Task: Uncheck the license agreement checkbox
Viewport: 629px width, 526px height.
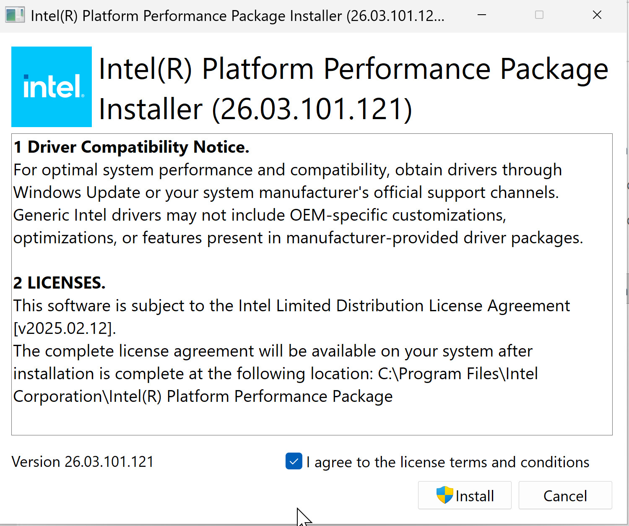Action: 294,461
